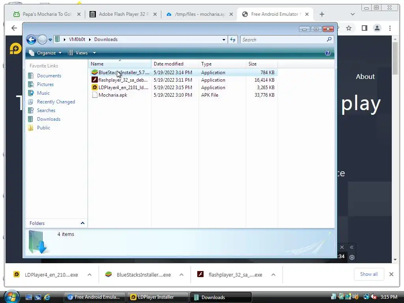404x303 pixels.
Task: Open Recently Changed favorite link
Action: [x=56, y=101]
